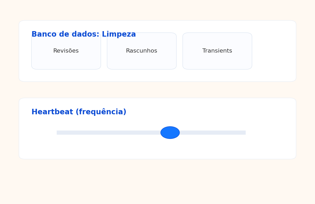Set Heartbeat slider to its minimum end
This screenshot has height=204, width=315.
[x=57, y=133]
